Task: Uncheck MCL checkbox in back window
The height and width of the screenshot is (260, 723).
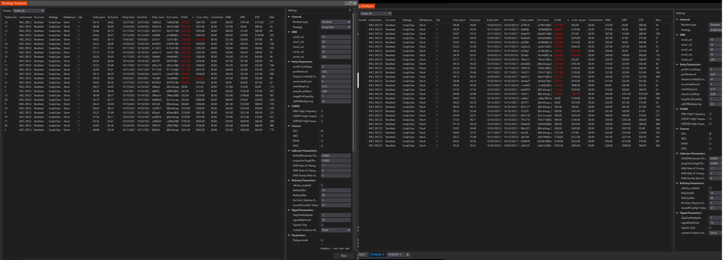Action: pyautogui.click(x=710, y=134)
